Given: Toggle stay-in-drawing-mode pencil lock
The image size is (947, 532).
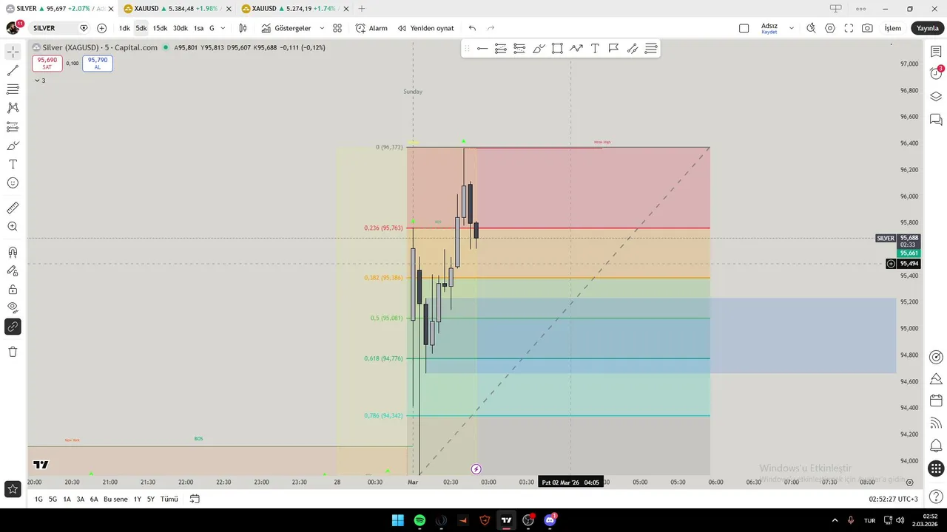Looking at the screenshot, I should click(x=13, y=271).
